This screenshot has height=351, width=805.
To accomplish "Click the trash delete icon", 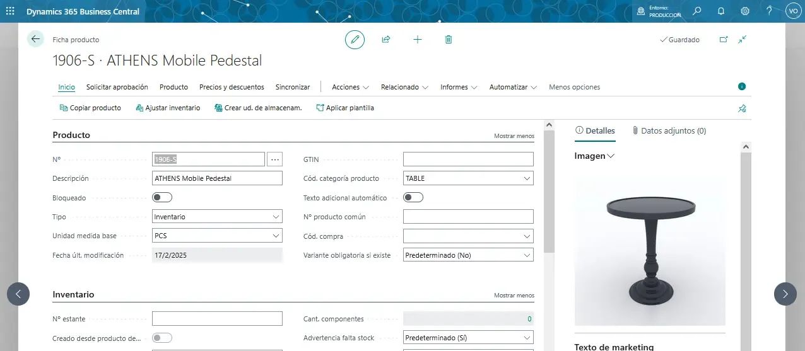I will (449, 40).
